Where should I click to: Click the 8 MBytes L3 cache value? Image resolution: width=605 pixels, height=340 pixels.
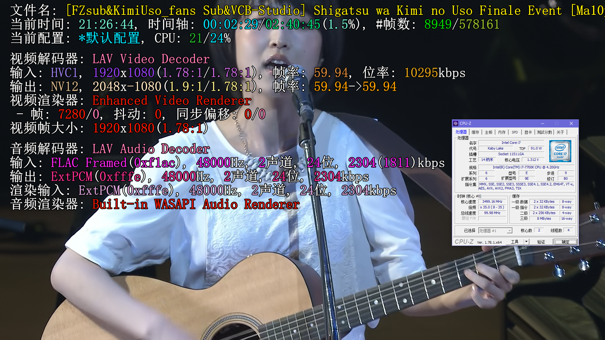pos(544,218)
